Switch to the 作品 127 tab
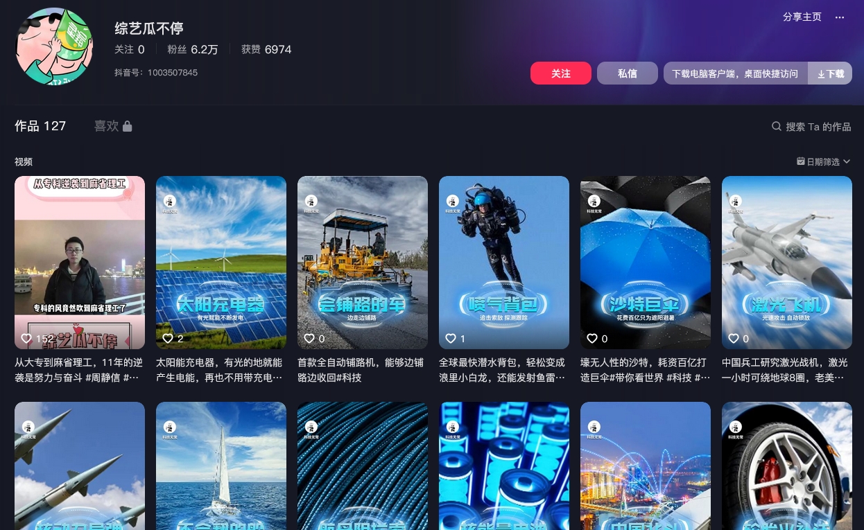Image resolution: width=864 pixels, height=530 pixels. (40, 126)
